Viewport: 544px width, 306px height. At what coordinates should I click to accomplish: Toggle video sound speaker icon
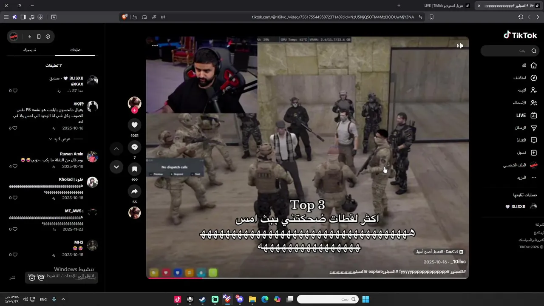point(460,45)
